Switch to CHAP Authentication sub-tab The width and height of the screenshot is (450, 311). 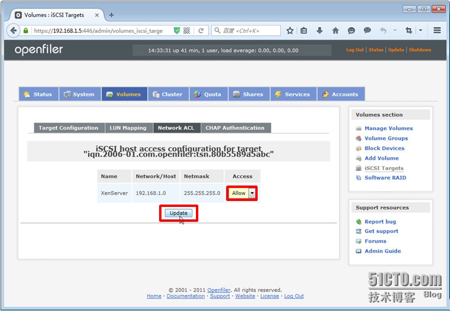(x=236, y=128)
